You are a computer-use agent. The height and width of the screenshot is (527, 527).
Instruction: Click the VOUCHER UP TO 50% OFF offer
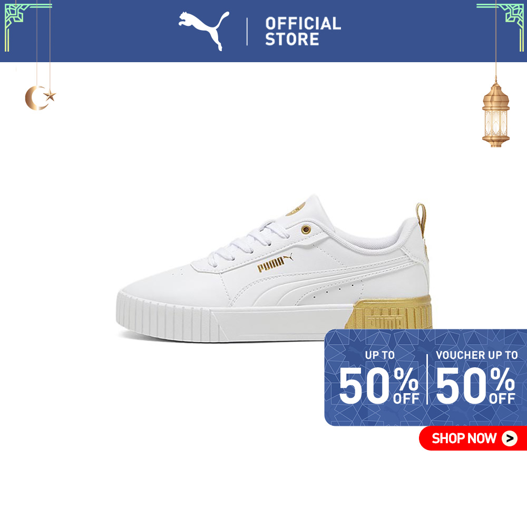click(x=476, y=377)
